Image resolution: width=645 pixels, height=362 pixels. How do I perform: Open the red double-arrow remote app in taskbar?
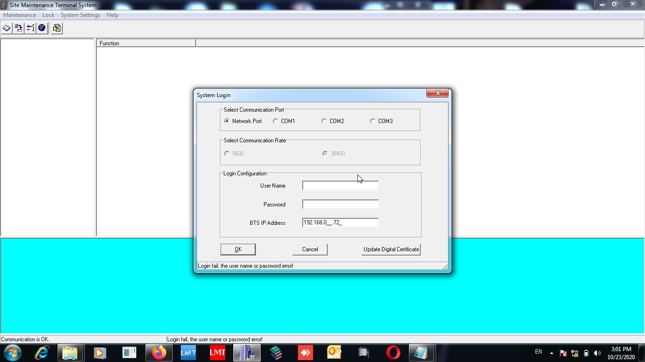click(x=306, y=353)
